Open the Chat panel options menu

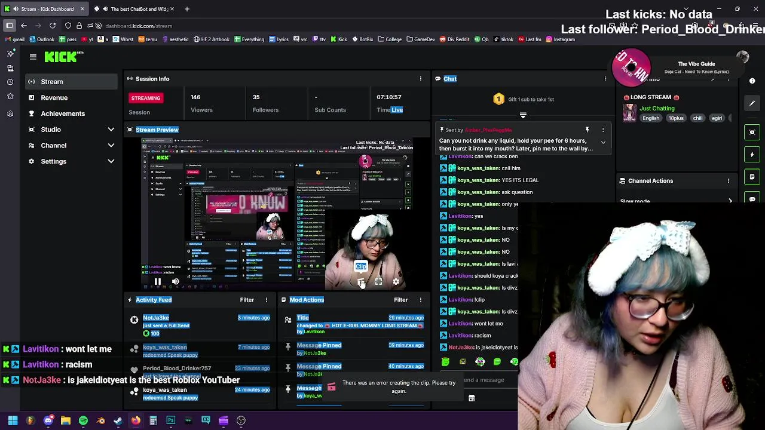605,79
